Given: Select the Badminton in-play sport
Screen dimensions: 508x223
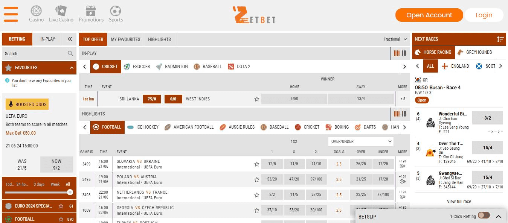Looking at the screenshot, I should (172, 67).
